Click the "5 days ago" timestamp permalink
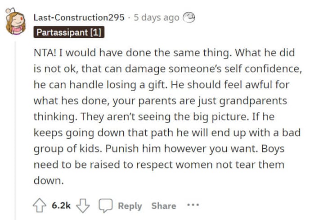The height and width of the screenshot is (220, 328). click(x=157, y=18)
